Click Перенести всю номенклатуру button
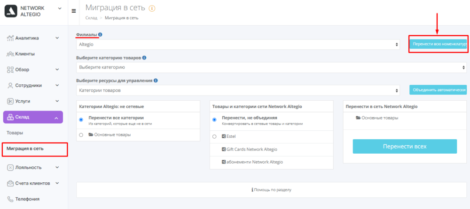Screen dimensions: 470x209 pyautogui.click(x=438, y=44)
